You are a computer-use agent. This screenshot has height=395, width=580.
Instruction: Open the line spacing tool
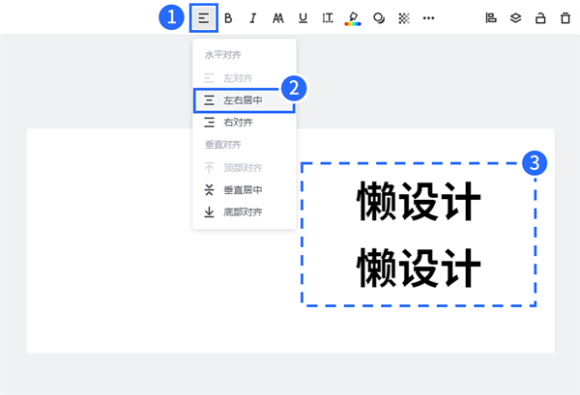(328, 17)
